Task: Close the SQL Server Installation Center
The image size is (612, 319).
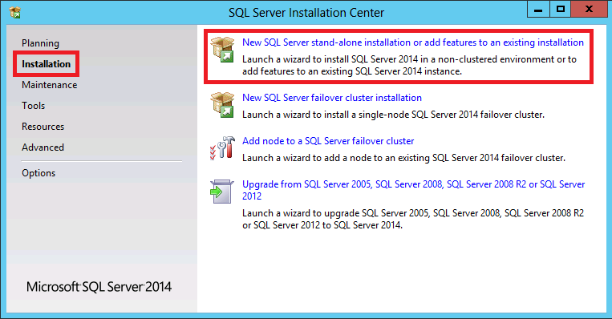Action: tap(590, 10)
